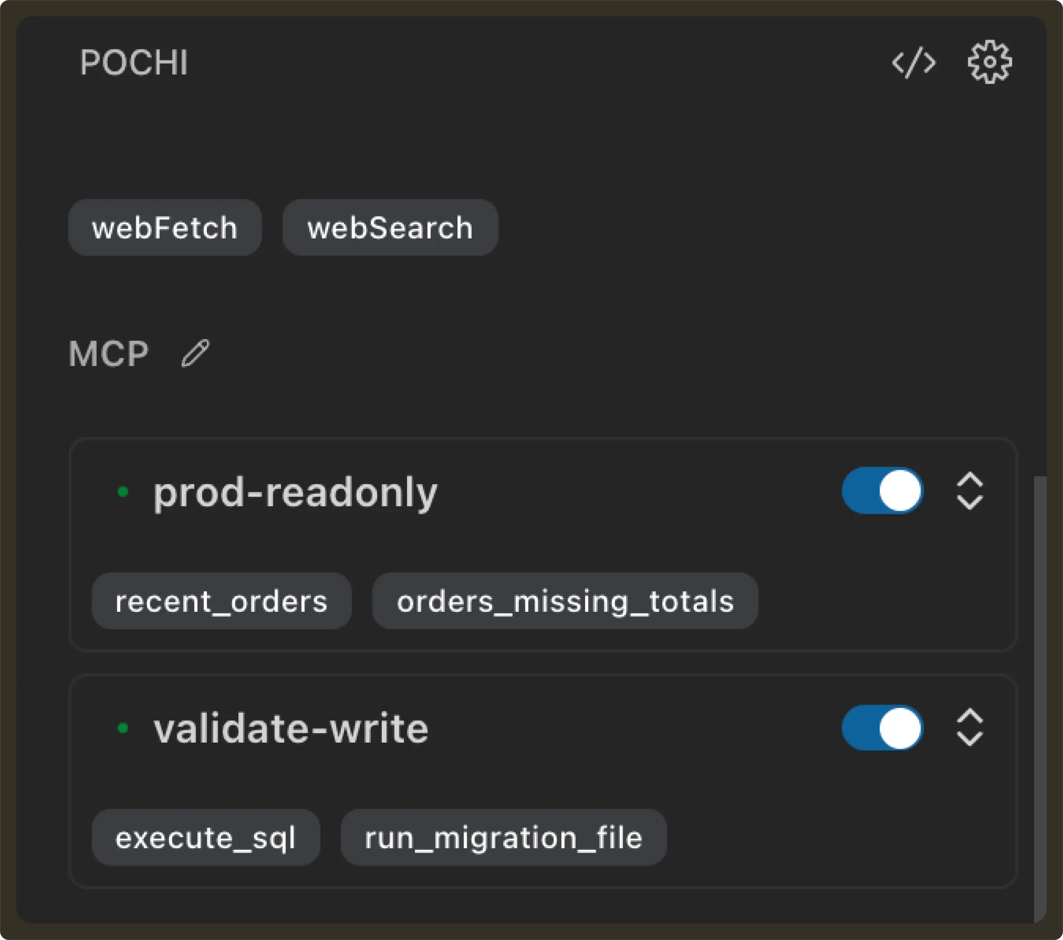Click the webFetch capability chip
The width and height of the screenshot is (1063, 940).
[x=165, y=227]
